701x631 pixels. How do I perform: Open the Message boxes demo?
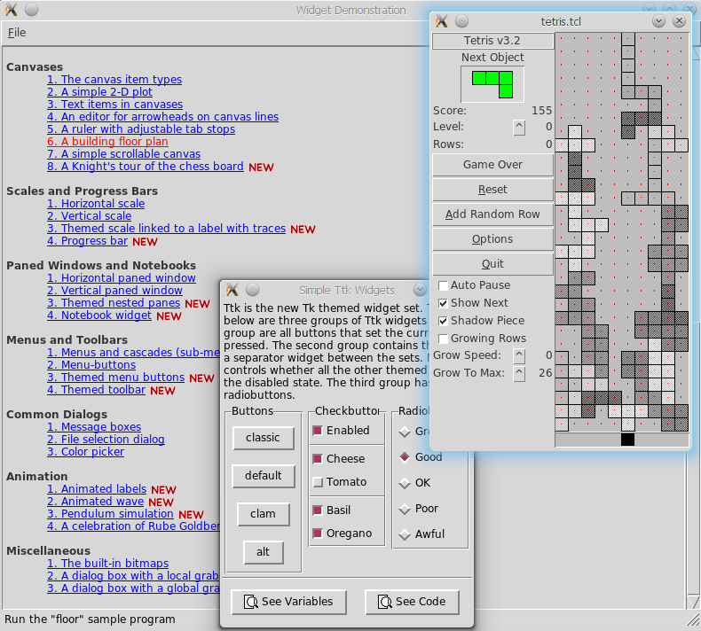[x=94, y=427]
